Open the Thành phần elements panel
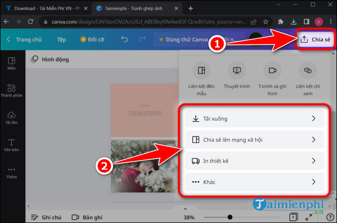 pyautogui.click(x=11, y=91)
